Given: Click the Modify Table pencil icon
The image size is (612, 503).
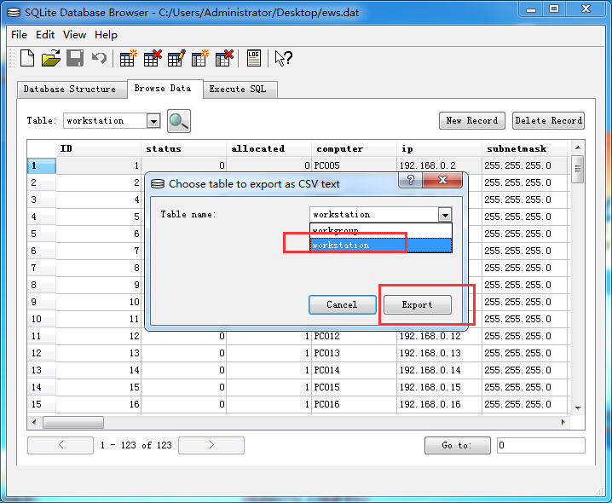Looking at the screenshot, I should point(176,58).
